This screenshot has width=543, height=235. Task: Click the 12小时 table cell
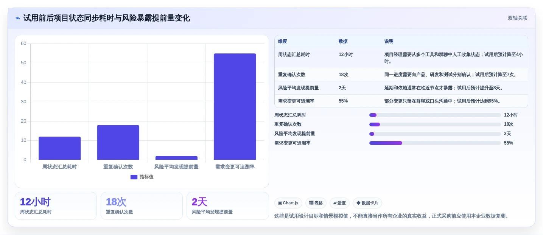pos(346,54)
